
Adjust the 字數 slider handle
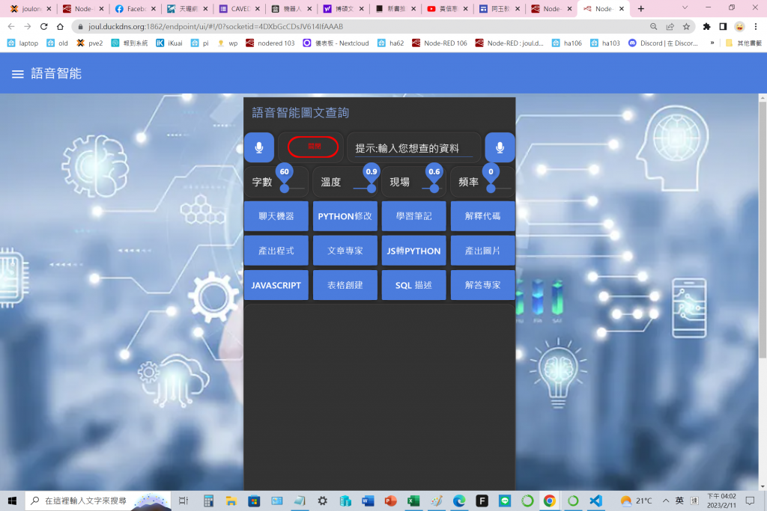click(x=284, y=189)
